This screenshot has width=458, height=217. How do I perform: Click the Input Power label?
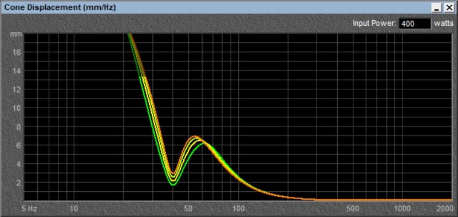[x=374, y=23]
